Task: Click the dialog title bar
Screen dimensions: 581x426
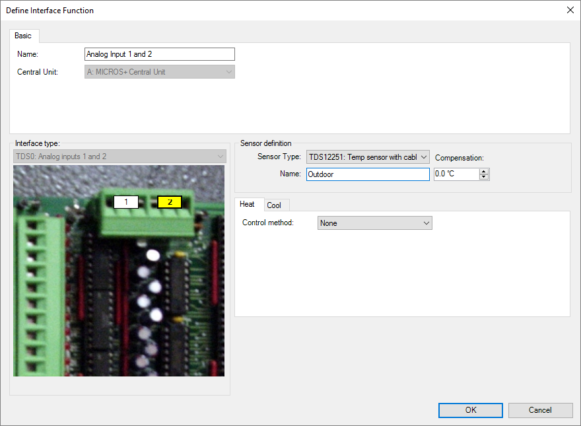Action: (x=264, y=10)
